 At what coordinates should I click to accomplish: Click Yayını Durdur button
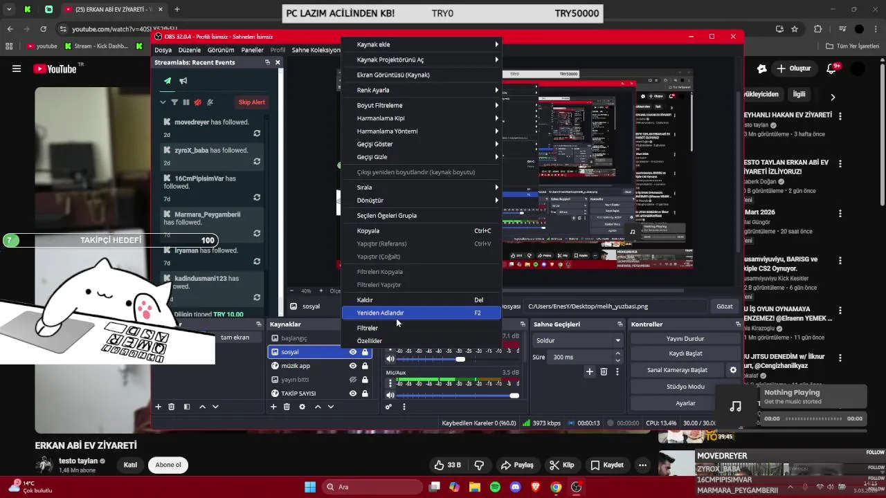coord(685,339)
